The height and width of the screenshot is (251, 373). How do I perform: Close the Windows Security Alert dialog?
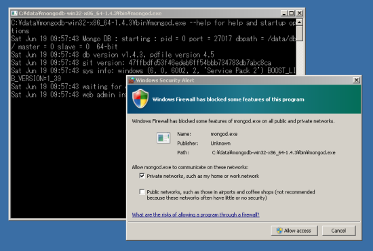pos(356,81)
